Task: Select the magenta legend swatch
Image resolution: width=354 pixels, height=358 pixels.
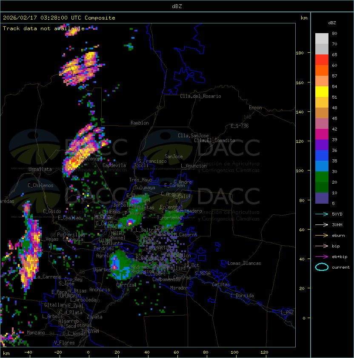Action: pyautogui.click(x=322, y=134)
